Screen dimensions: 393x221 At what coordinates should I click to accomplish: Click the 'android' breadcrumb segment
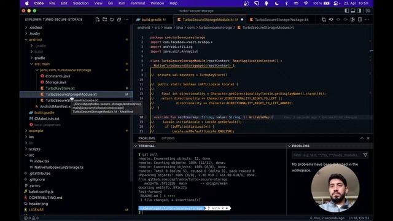pyautogui.click(x=143, y=28)
